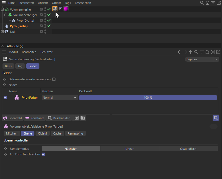Toggle the Volumenmesher green enable checkmark
Image resolution: width=222 pixels, height=179 pixels.
coord(49,9)
